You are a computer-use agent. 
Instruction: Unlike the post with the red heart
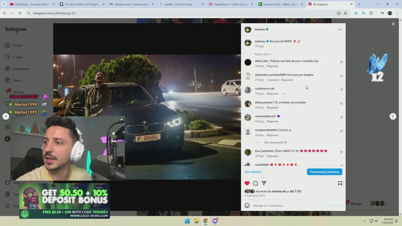pos(247,183)
